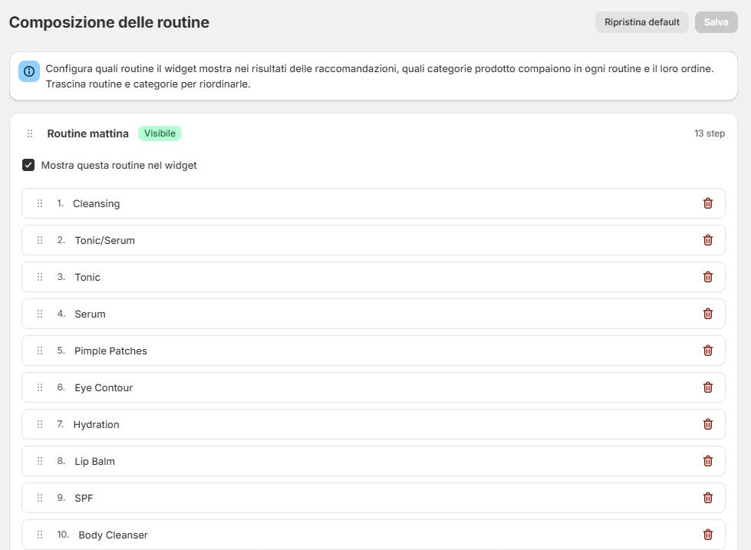Click the Salva button
Image resolution: width=751 pixels, height=550 pixels.
click(716, 22)
